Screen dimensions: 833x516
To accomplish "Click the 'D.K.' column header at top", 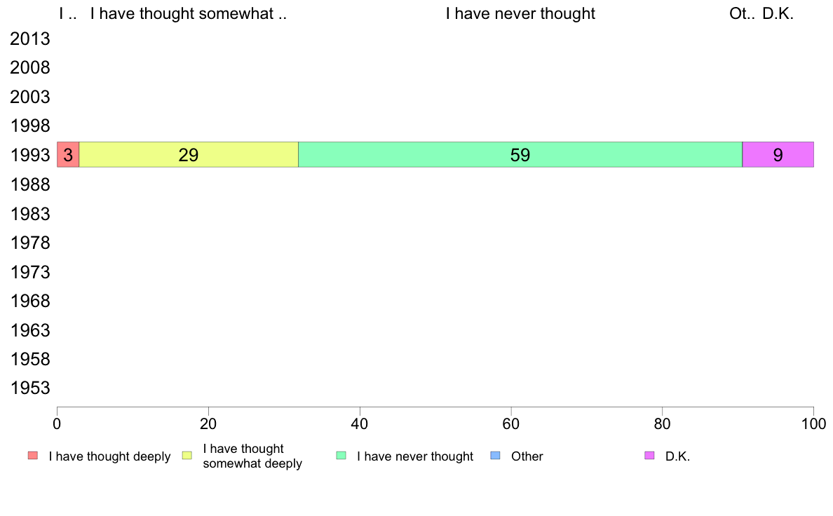I will [778, 13].
